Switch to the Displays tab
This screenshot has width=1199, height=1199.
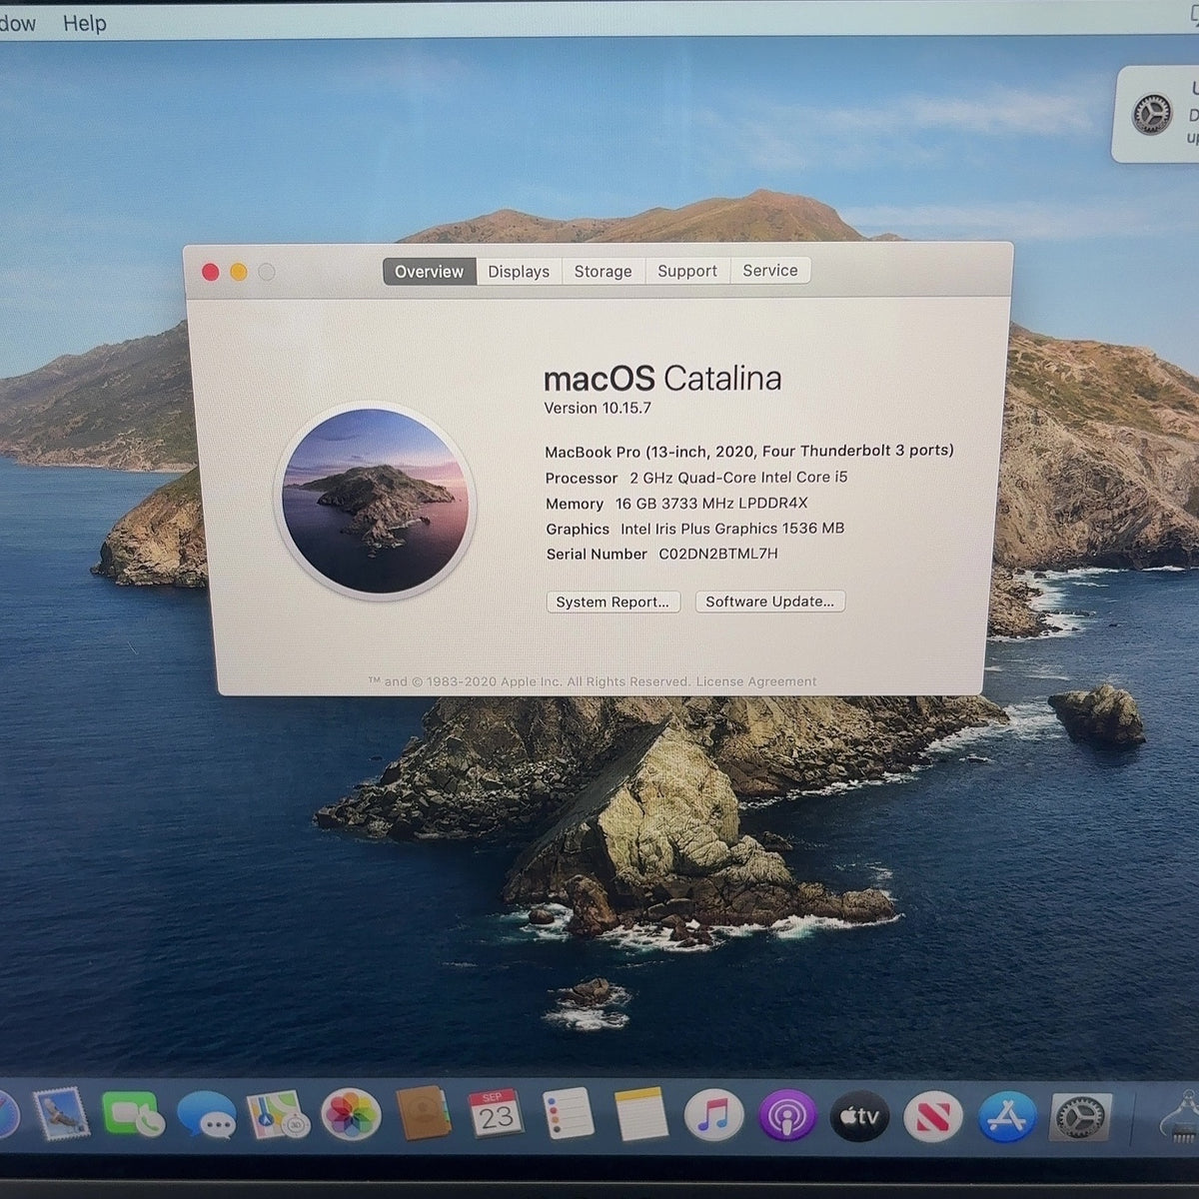(x=519, y=272)
